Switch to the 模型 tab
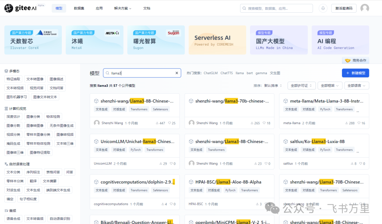The width and height of the screenshot is (382, 224). [x=59, y=8]
